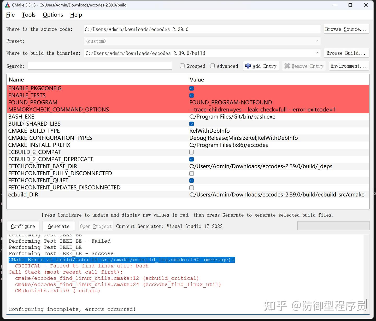
Task: Click the Environment button
Action: pyautogui.click(x=349, y=66)
